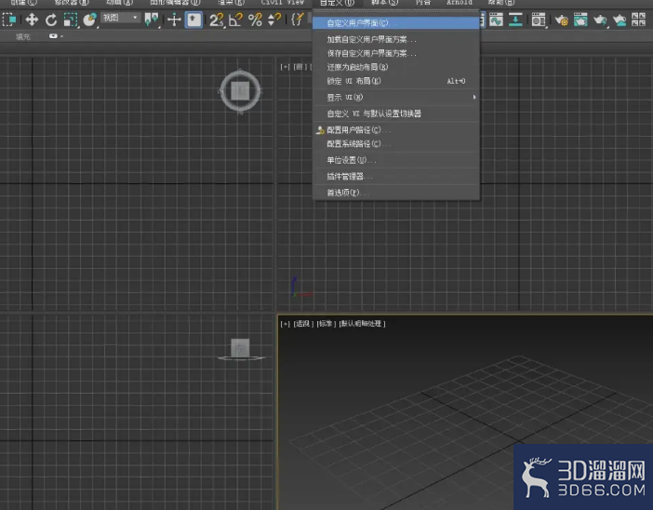The width and height of the screenshot is (653, 510).
Task: Open the 动画(A) menu
Action: [119, 3]
